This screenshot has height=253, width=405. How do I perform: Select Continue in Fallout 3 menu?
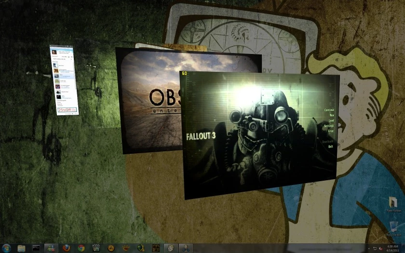[x=329, y=110]
